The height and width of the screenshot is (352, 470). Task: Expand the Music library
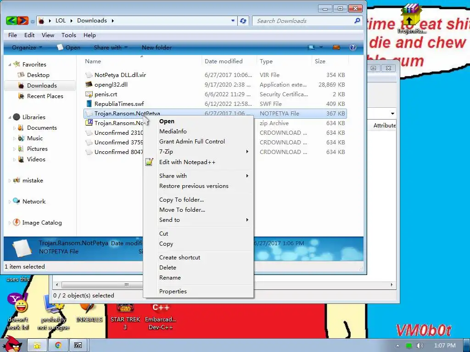pos(14,138)
